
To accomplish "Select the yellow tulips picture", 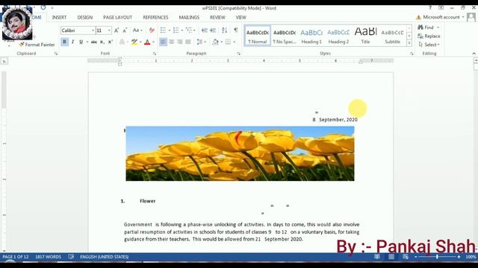I will click(x=240, y=153).
